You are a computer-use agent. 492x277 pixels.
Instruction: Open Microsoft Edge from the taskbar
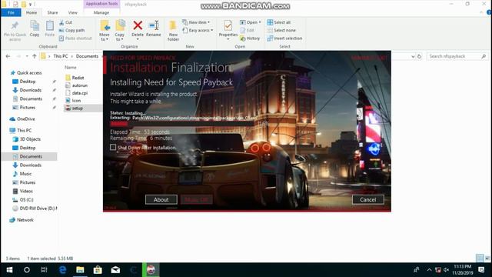tap(63, 270)
